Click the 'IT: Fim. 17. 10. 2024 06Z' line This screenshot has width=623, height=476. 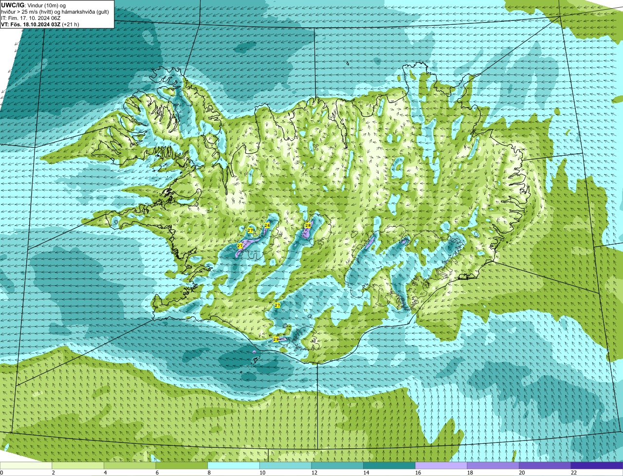31,18
